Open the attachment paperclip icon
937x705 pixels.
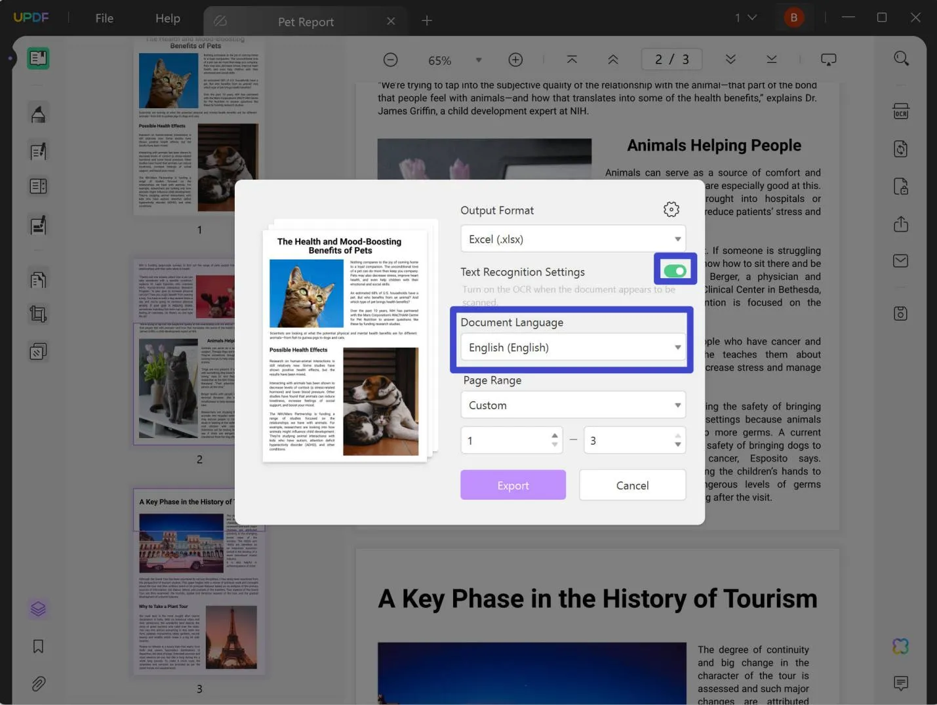(38, 684)
